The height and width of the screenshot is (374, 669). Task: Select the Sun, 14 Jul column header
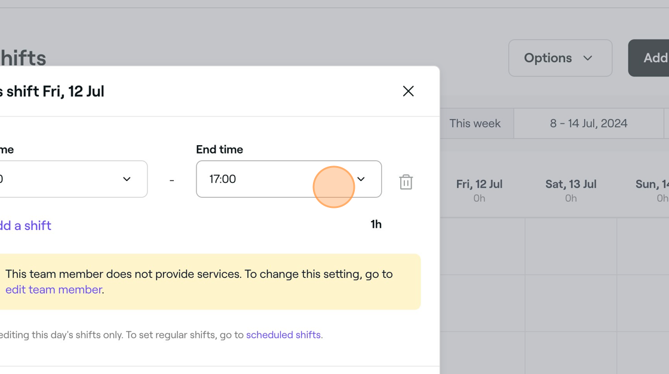pyautogui.click(x=652, y=191)
